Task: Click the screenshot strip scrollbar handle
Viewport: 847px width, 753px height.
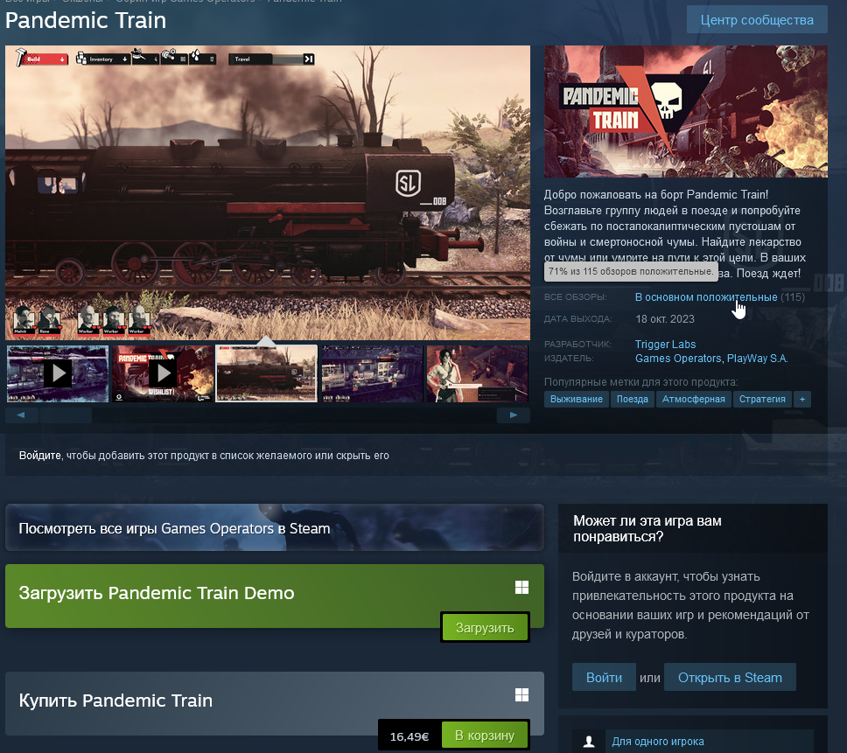Action: [x=66, y=415]
